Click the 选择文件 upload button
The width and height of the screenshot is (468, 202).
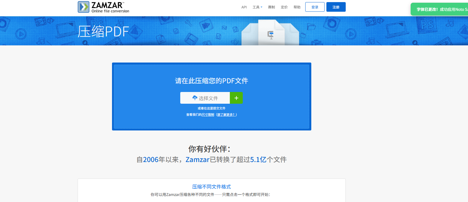coord(205,98)
